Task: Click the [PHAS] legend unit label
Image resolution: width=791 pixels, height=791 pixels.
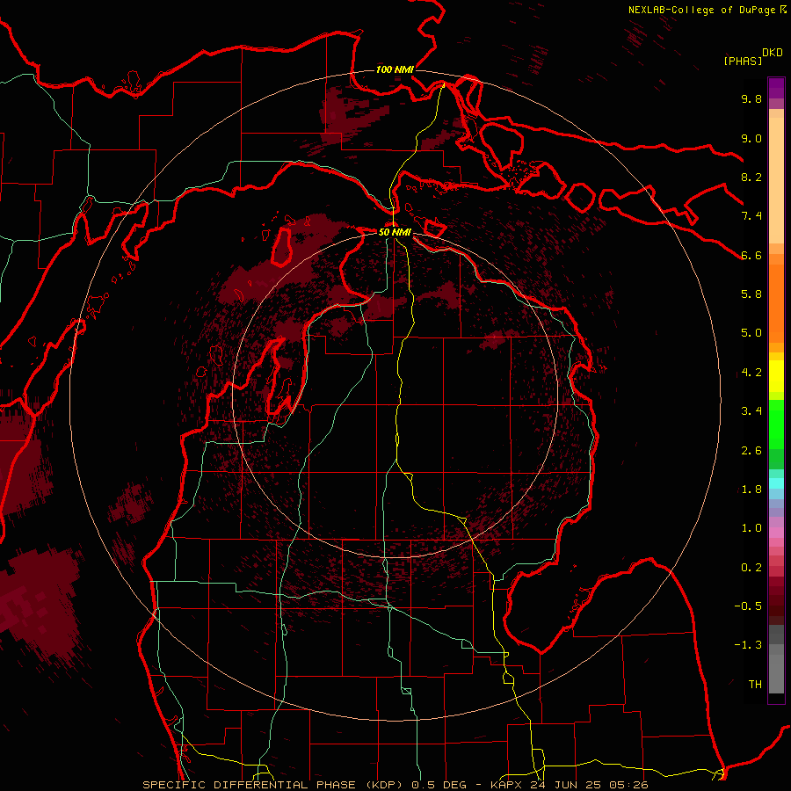Action: [743, 61]
